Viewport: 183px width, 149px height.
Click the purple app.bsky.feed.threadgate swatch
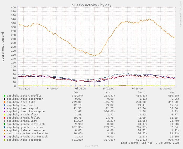[4, 111]
